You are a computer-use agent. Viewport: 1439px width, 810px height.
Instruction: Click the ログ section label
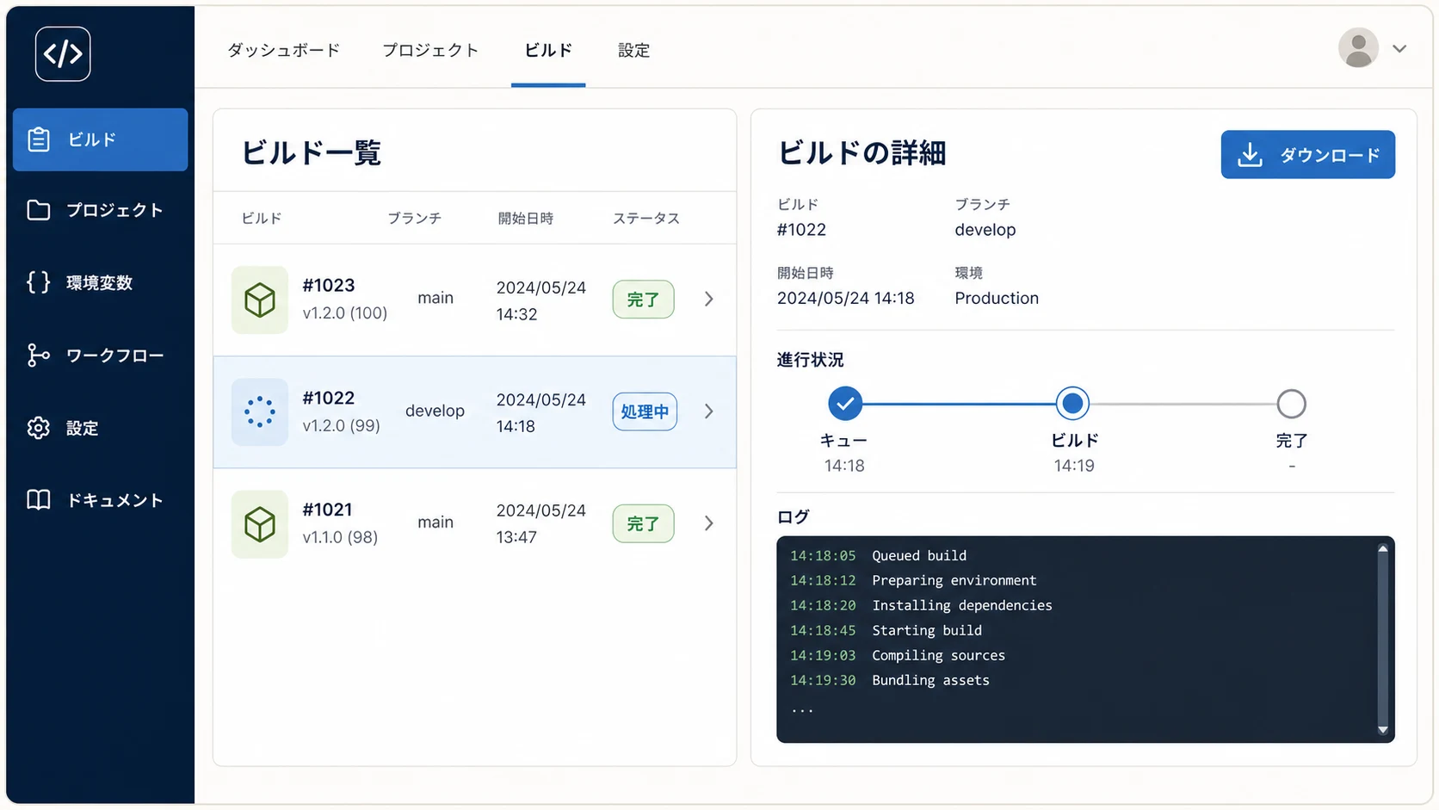pyautogui.click(x=793, y=516)
